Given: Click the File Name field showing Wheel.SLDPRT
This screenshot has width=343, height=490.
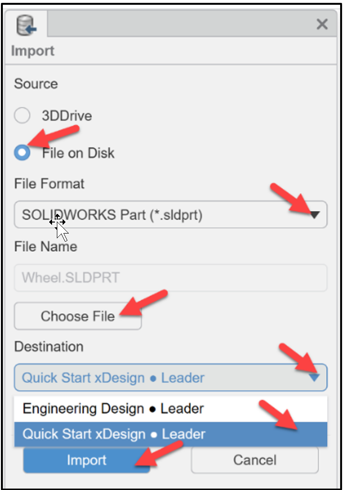Looking at the screenshot, I should (170, 277).
